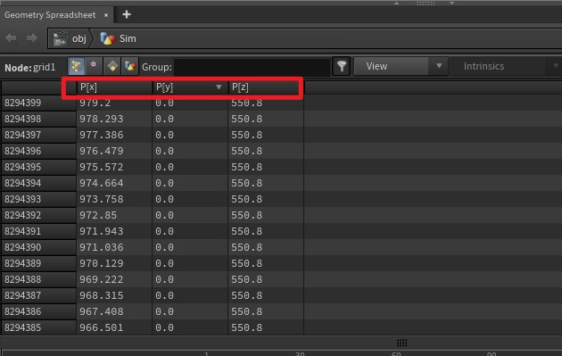
Task: Select row 8294394
Action: (x=38, y=183)
